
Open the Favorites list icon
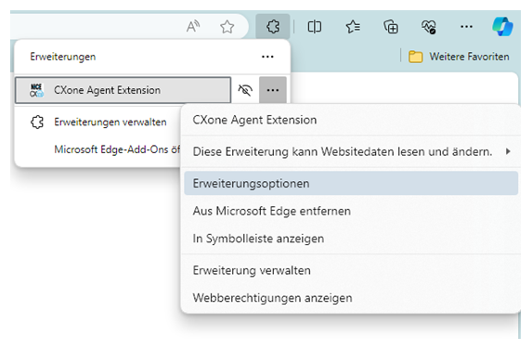(x=353, y=26)
